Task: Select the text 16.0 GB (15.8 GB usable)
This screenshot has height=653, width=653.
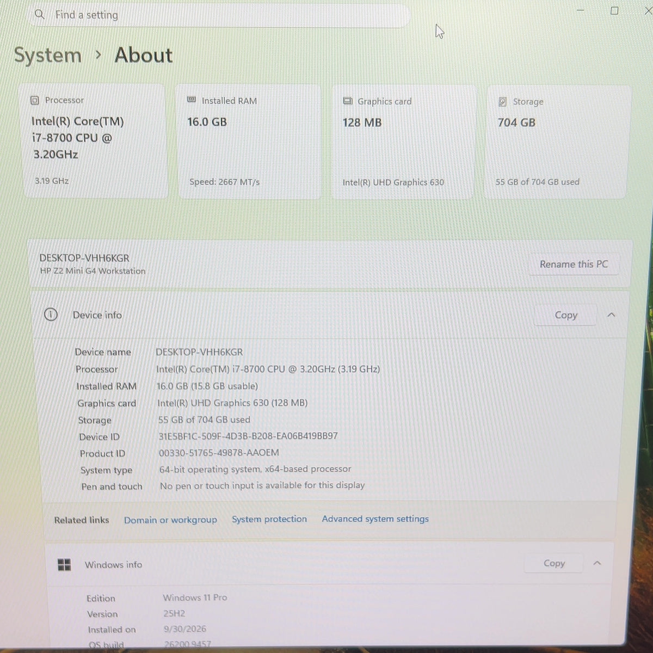Action: 207,386
